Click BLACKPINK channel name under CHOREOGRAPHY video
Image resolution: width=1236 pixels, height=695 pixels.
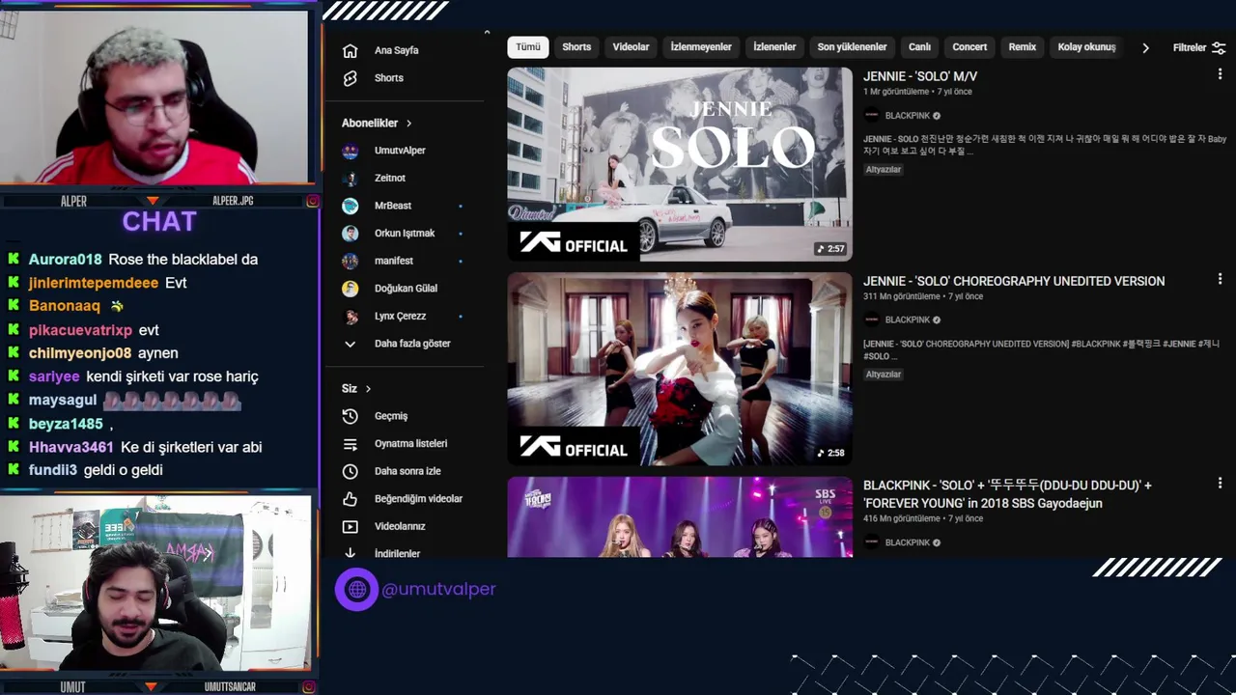click(908, 320)
